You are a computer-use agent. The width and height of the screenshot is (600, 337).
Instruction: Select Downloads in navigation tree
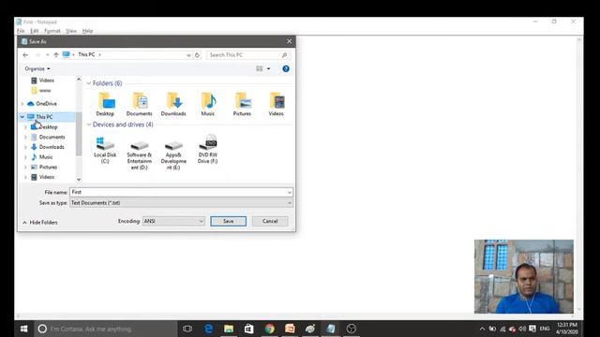[52, 147]
